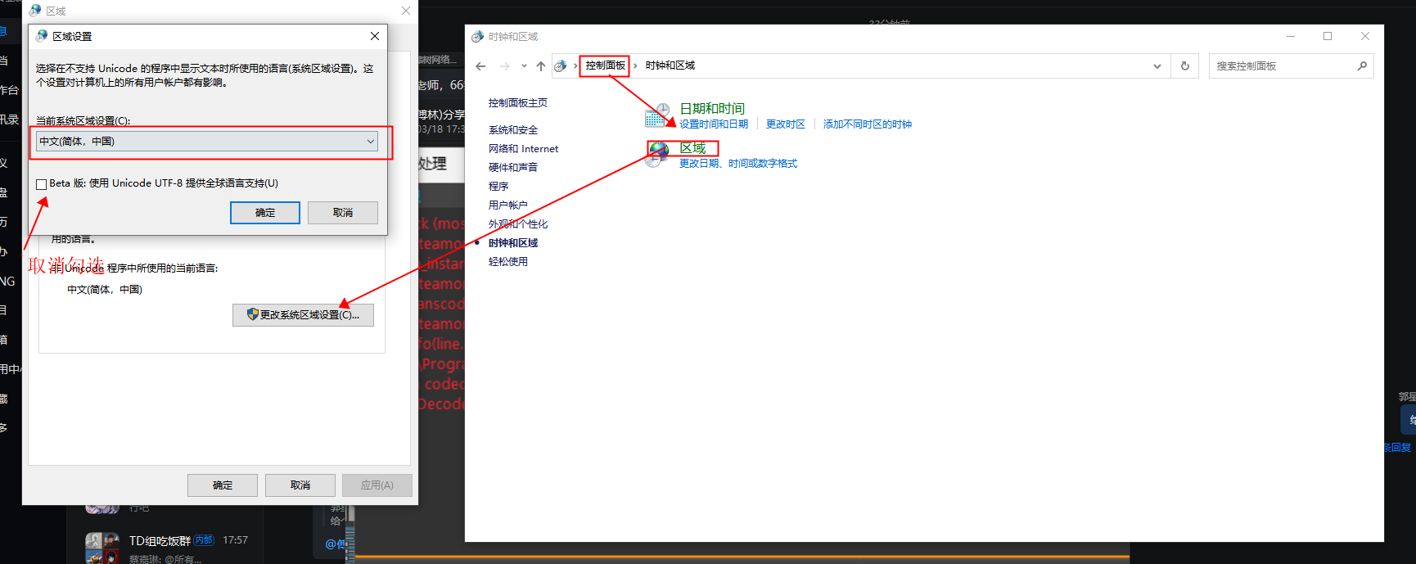The image size is (1416, 564).
Task: Click the 搜索控制面板 search field
Action: [x=1281, y=66]
